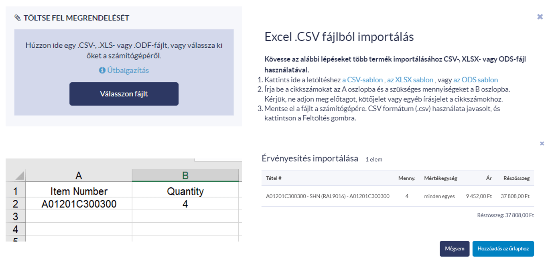Viewport: 550px width, 266px height.
Task: Close the Excel .CSV import instructions panel
Action: (540, 16)
